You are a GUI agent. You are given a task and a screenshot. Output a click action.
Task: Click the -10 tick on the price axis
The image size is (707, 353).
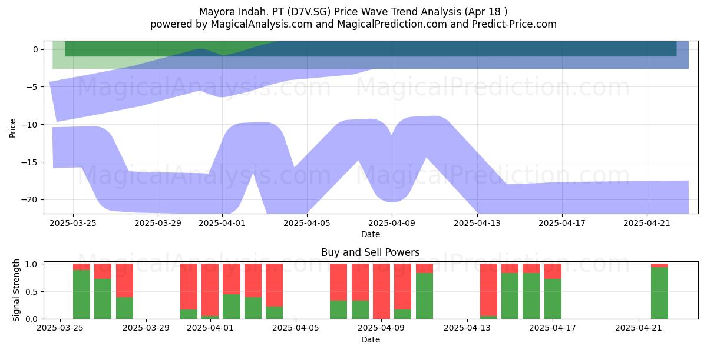(x=28, y=125)
